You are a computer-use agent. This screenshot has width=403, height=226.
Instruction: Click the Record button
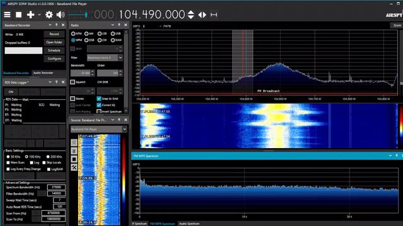point(54,34)
